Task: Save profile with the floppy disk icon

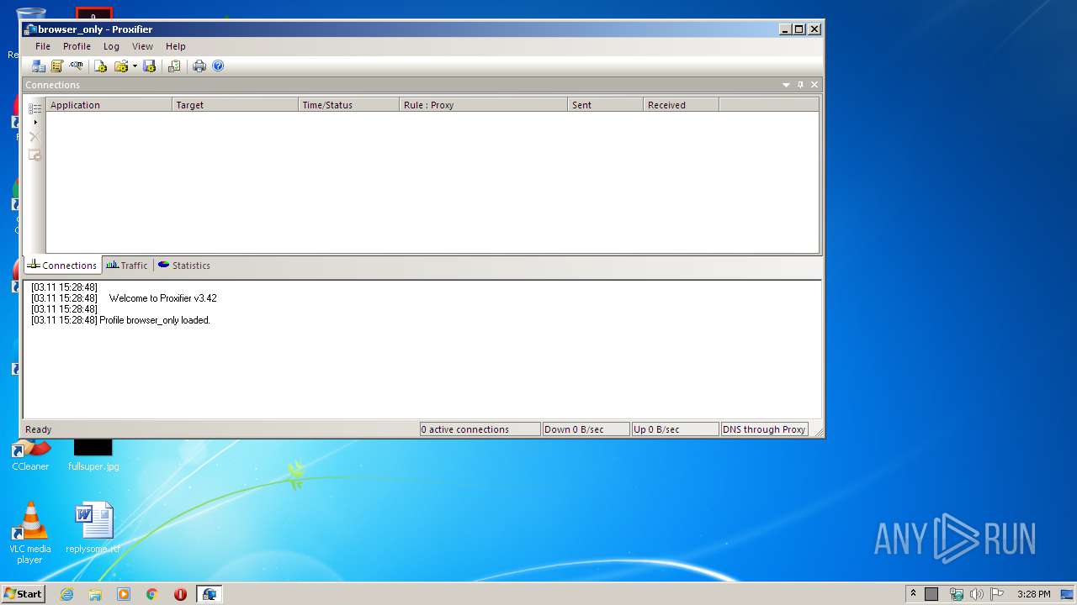Action: pos(150,66)
